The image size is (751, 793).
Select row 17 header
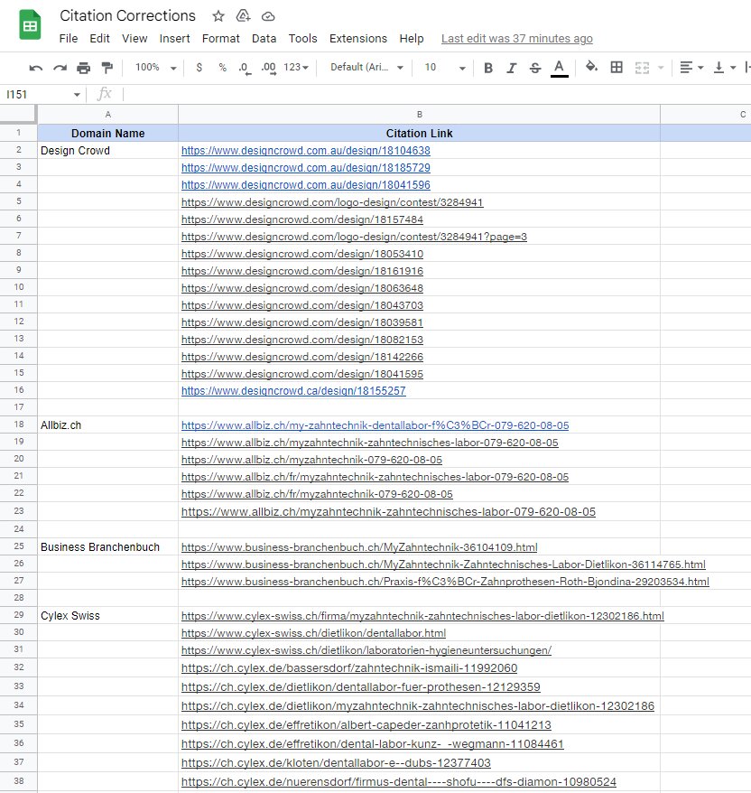[x=19, y=407]
